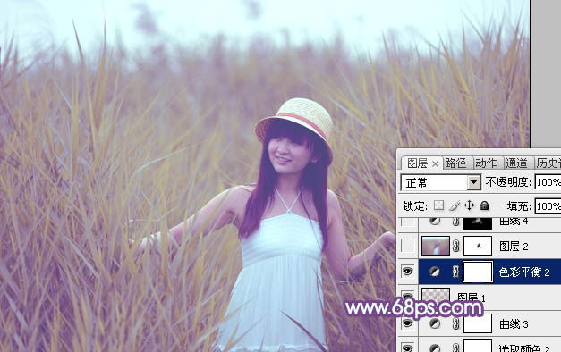Image resolution: width=561 pixels, height=352 pixels.
Task: Select layer named 图层 2
Action: [x=514, y=247]
